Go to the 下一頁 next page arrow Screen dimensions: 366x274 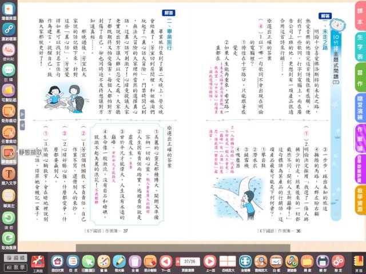click(166, 262)
